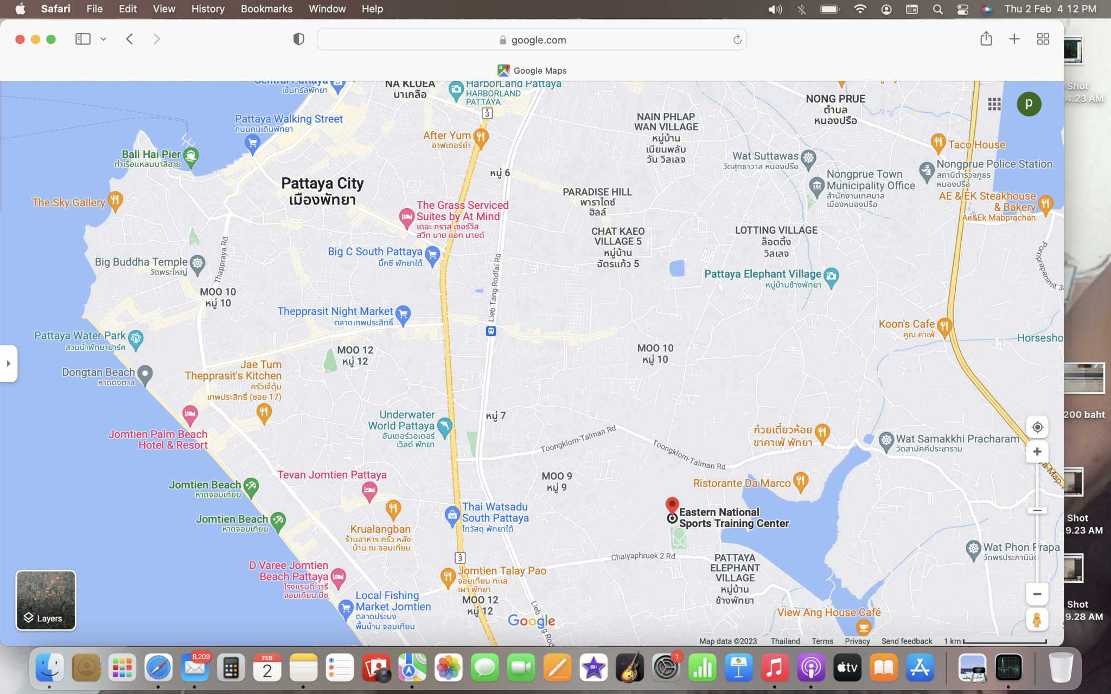Click the Send feedback link
The height and width of the screenshot is (694, 1111).
pos(906,641)
